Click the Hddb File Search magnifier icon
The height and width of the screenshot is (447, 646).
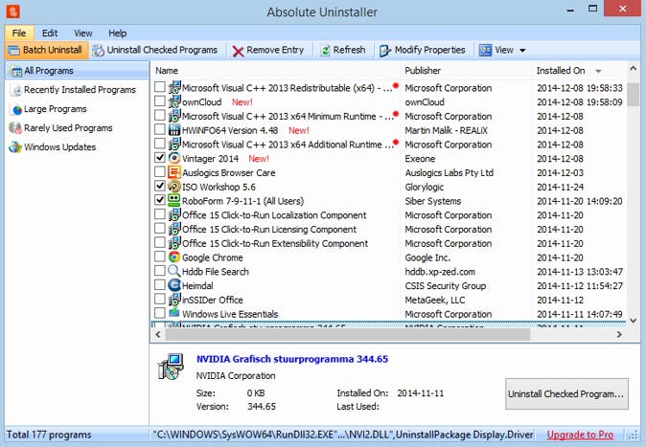[174, 271]
